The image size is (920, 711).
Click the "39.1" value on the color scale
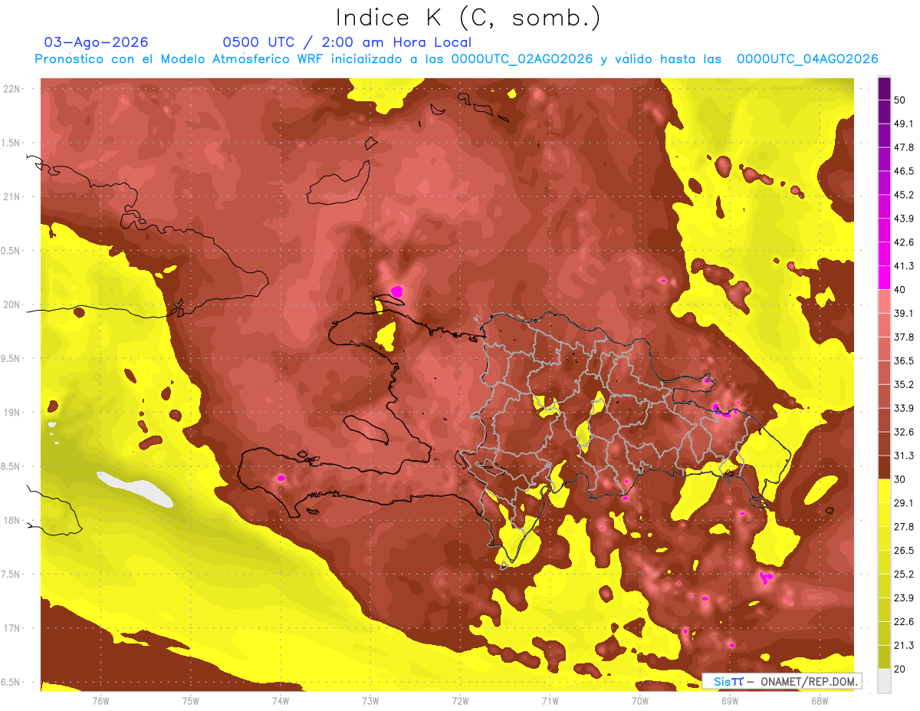click(x=903, y=314)
